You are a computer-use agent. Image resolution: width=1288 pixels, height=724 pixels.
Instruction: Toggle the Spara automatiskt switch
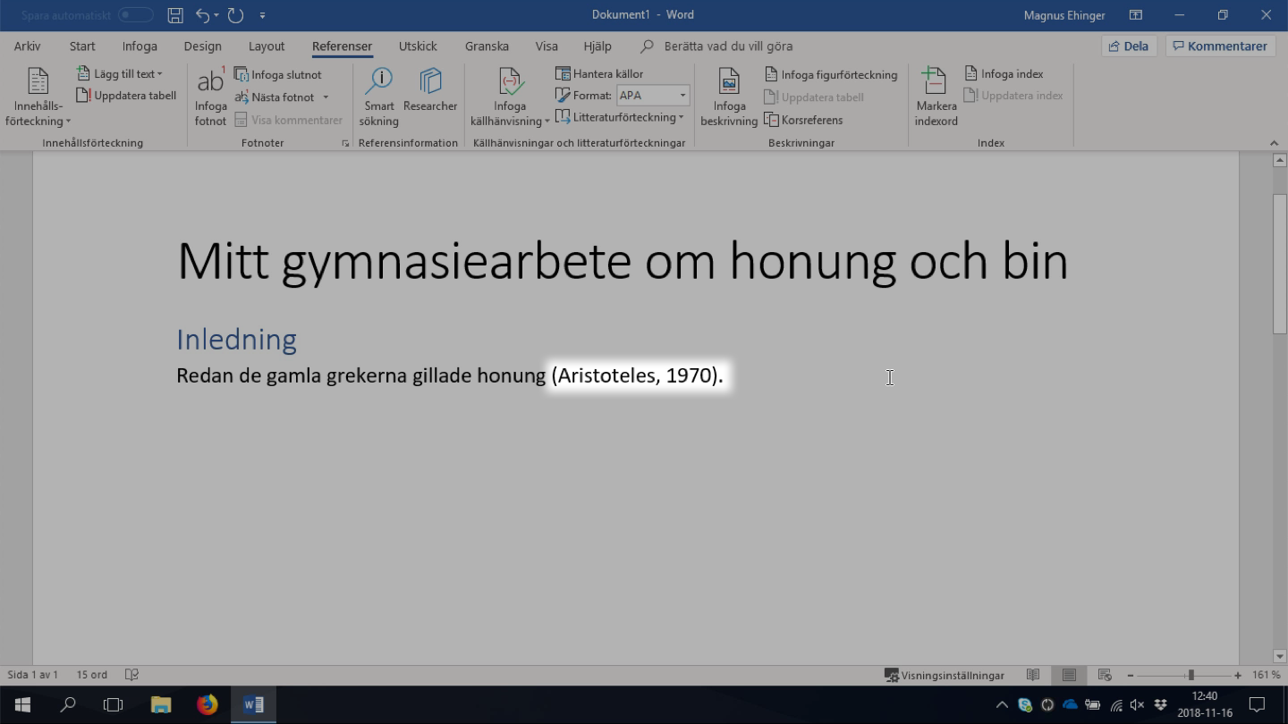[135, 15]
